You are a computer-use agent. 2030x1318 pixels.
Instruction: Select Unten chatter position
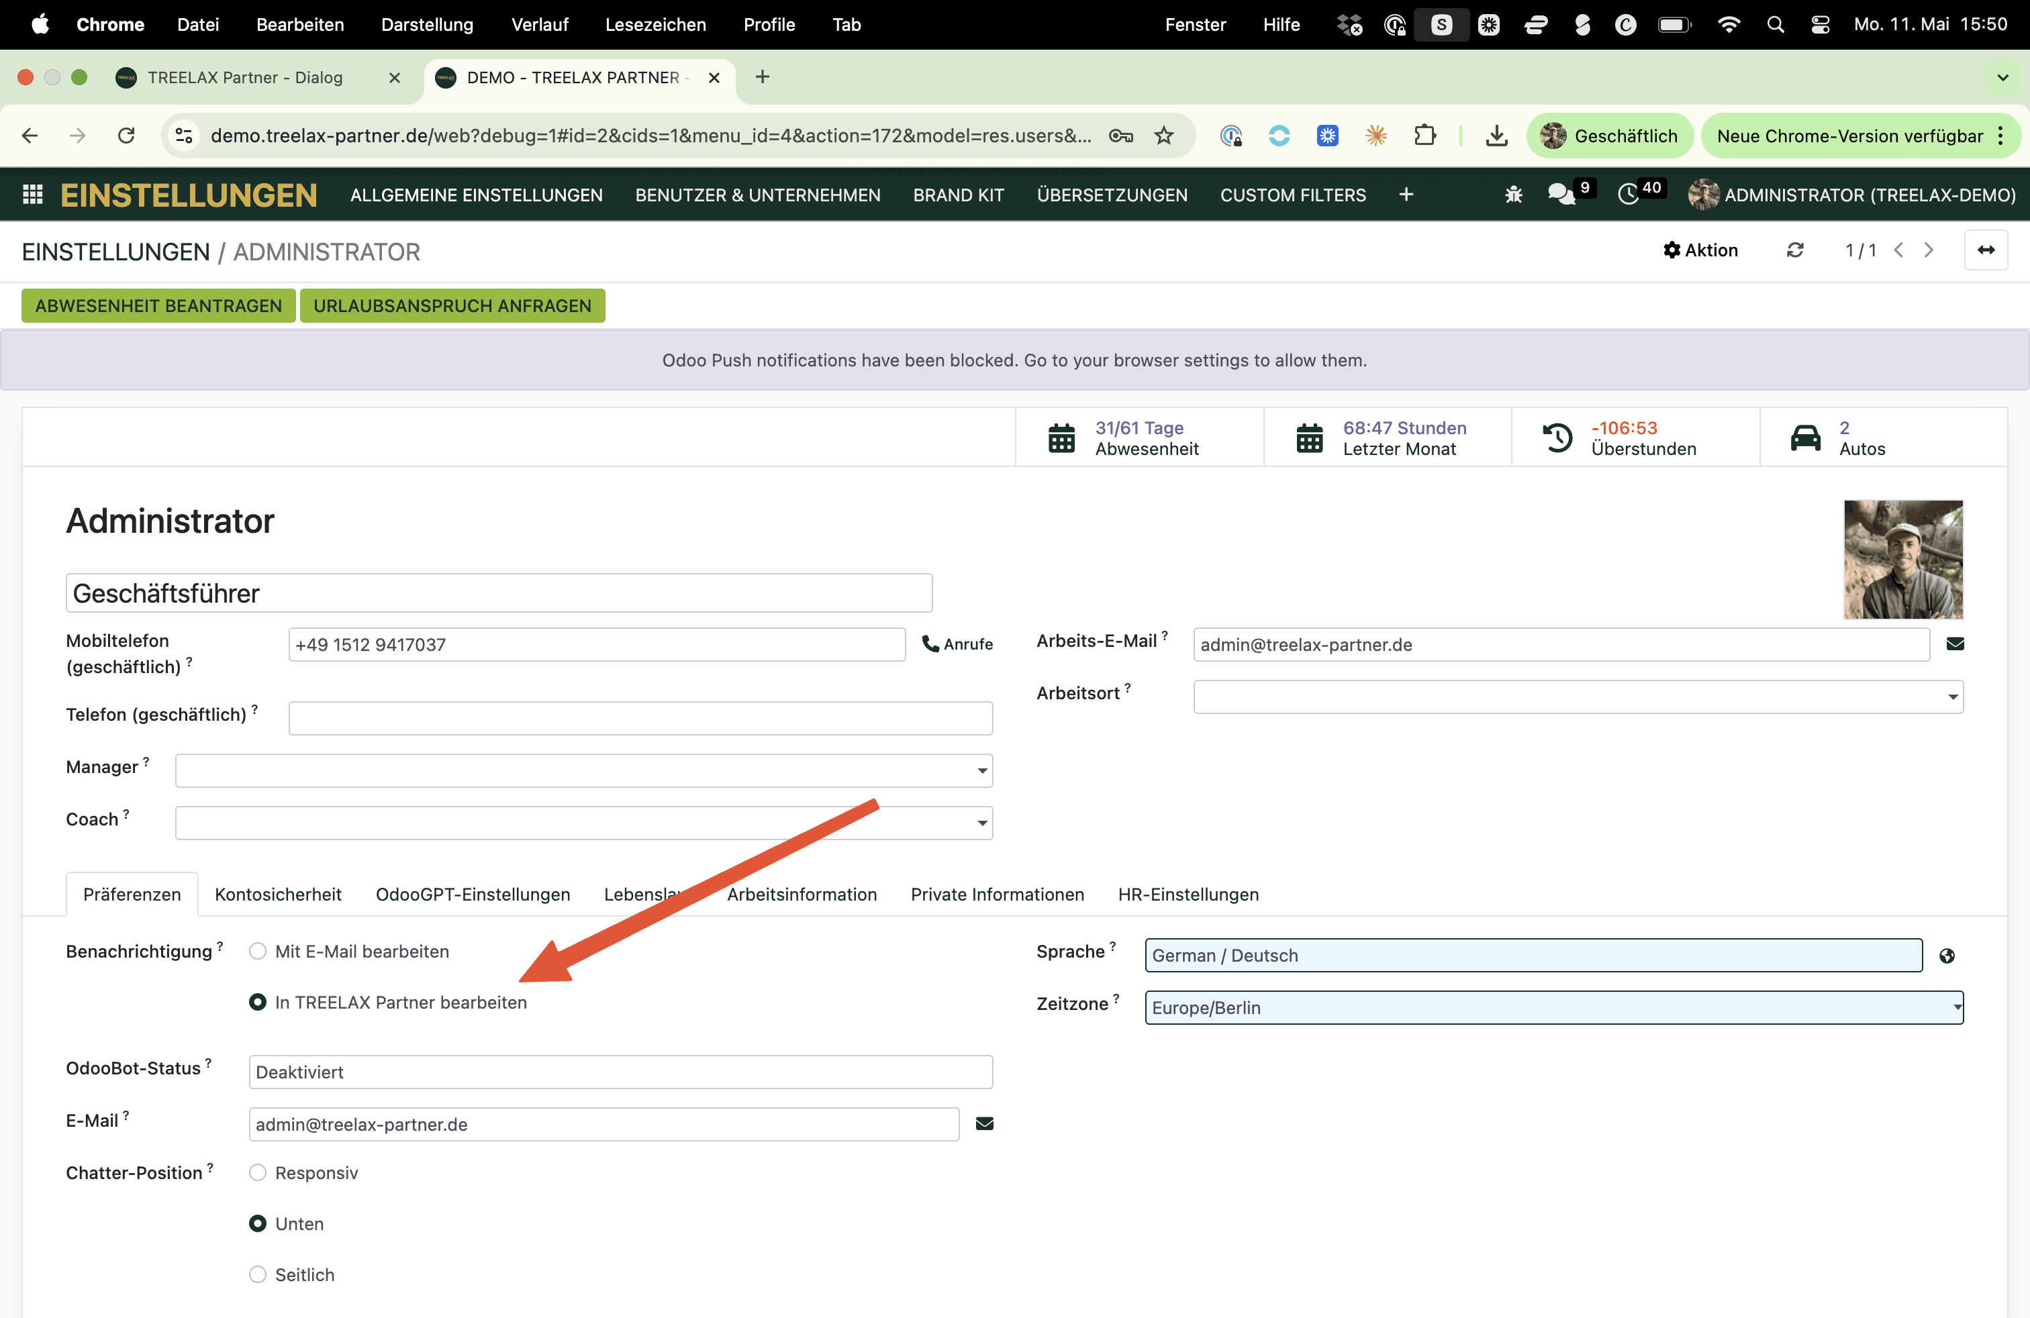pos(258,1223)
